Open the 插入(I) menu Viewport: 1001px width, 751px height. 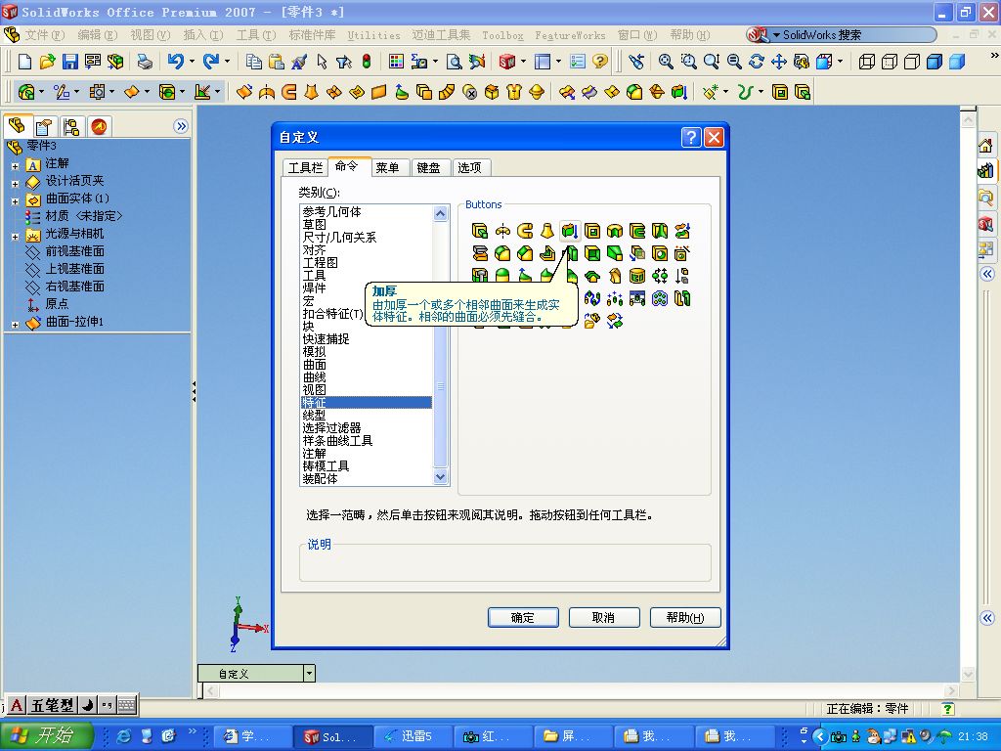(203, 35)
